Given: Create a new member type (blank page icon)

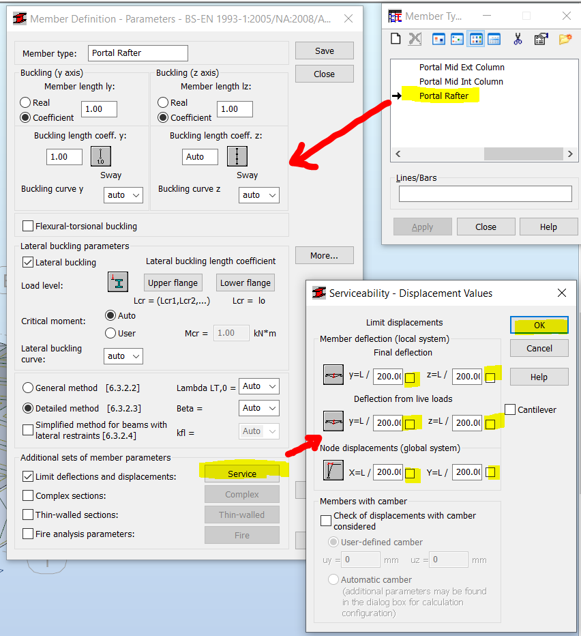Looking at the screenshot, I should (x=396, y=39).
